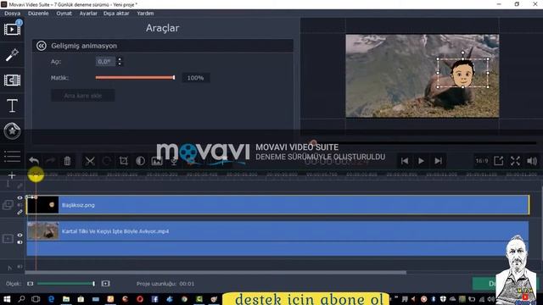This screenshot has height=305, width=543.
Task: Jump to the previous frame
Action: tap(404, 161)
